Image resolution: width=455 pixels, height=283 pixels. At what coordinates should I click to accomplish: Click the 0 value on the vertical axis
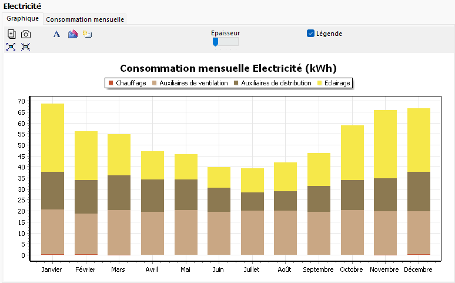[23, 255]
